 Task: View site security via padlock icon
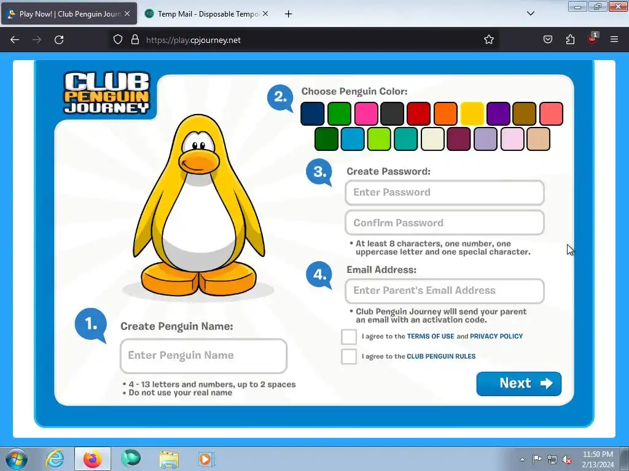tap(135, 40)
